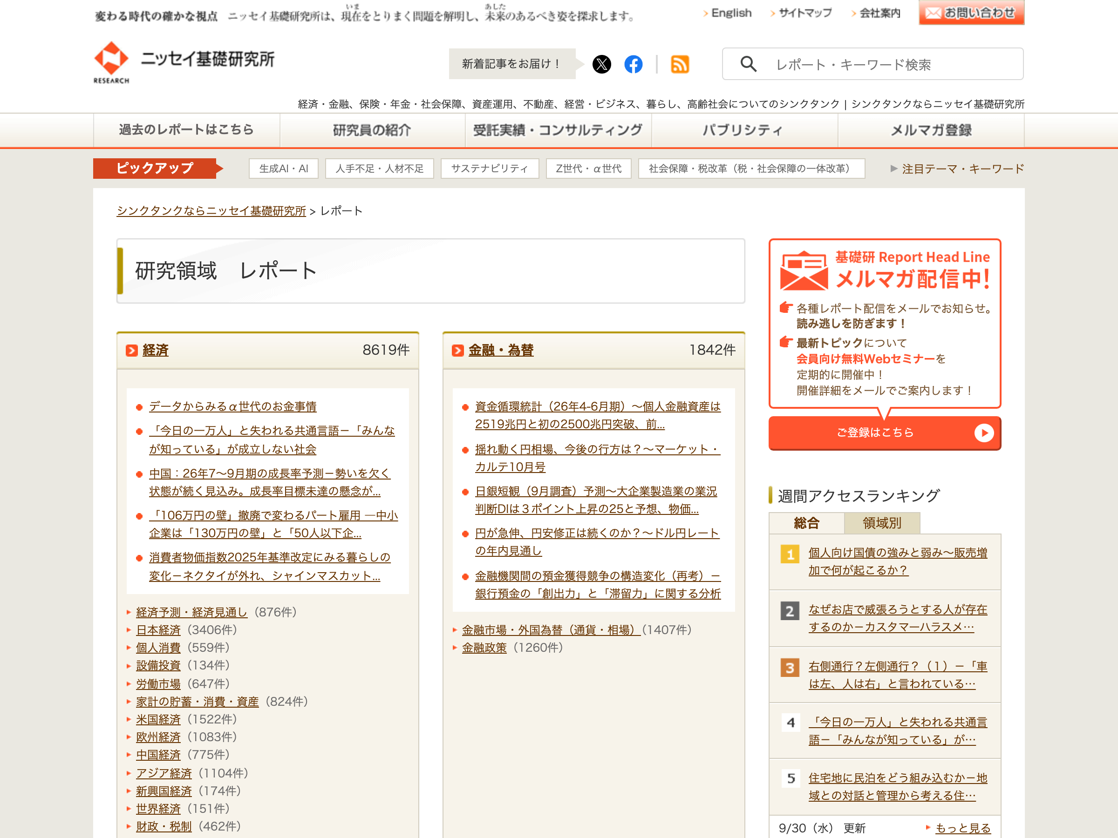
Task: Open the 日本経済 category link
Action: tap(158, 630)
